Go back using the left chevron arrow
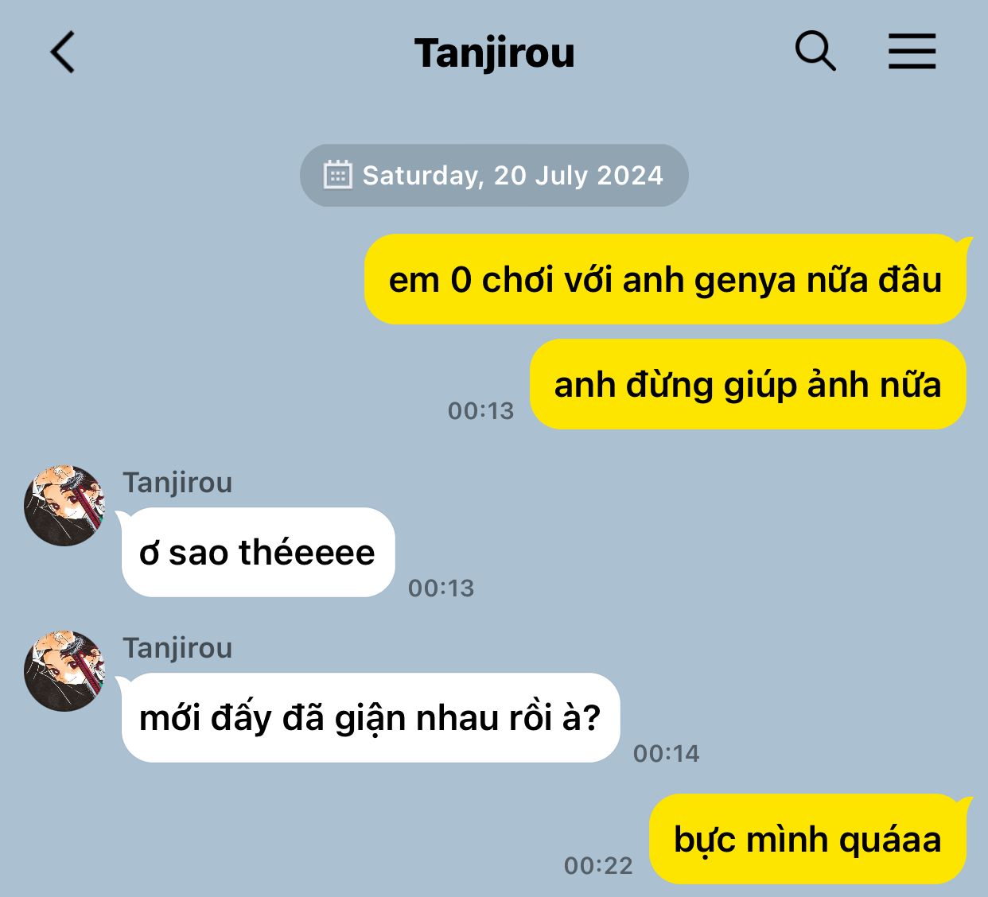Screen dimensions: 988x897 [x=62, y=52]
